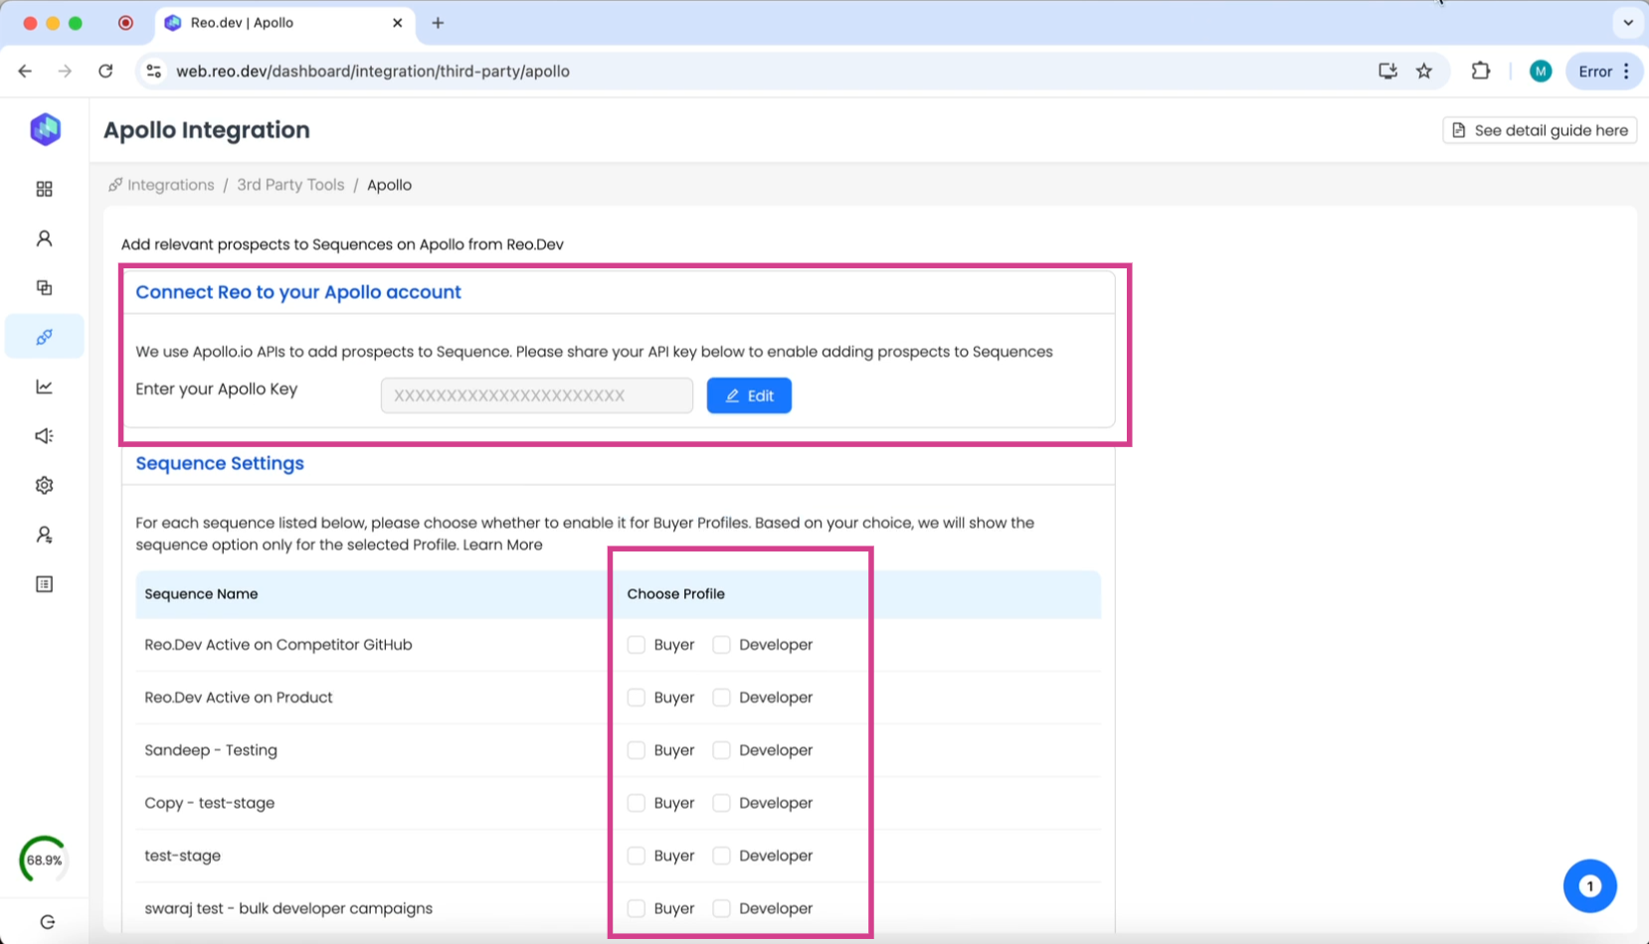Viewport: 1649px width, 944px height.
Task: Expand the Chrome tab search dropdown arrow
Action: click(1627, 22)
